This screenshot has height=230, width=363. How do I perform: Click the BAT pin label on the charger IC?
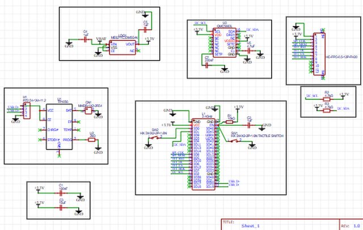click(69, 110)
